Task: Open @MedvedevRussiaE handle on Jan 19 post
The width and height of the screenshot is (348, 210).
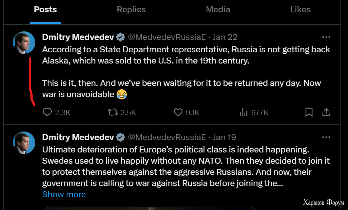Action: [x=167, y=137]
